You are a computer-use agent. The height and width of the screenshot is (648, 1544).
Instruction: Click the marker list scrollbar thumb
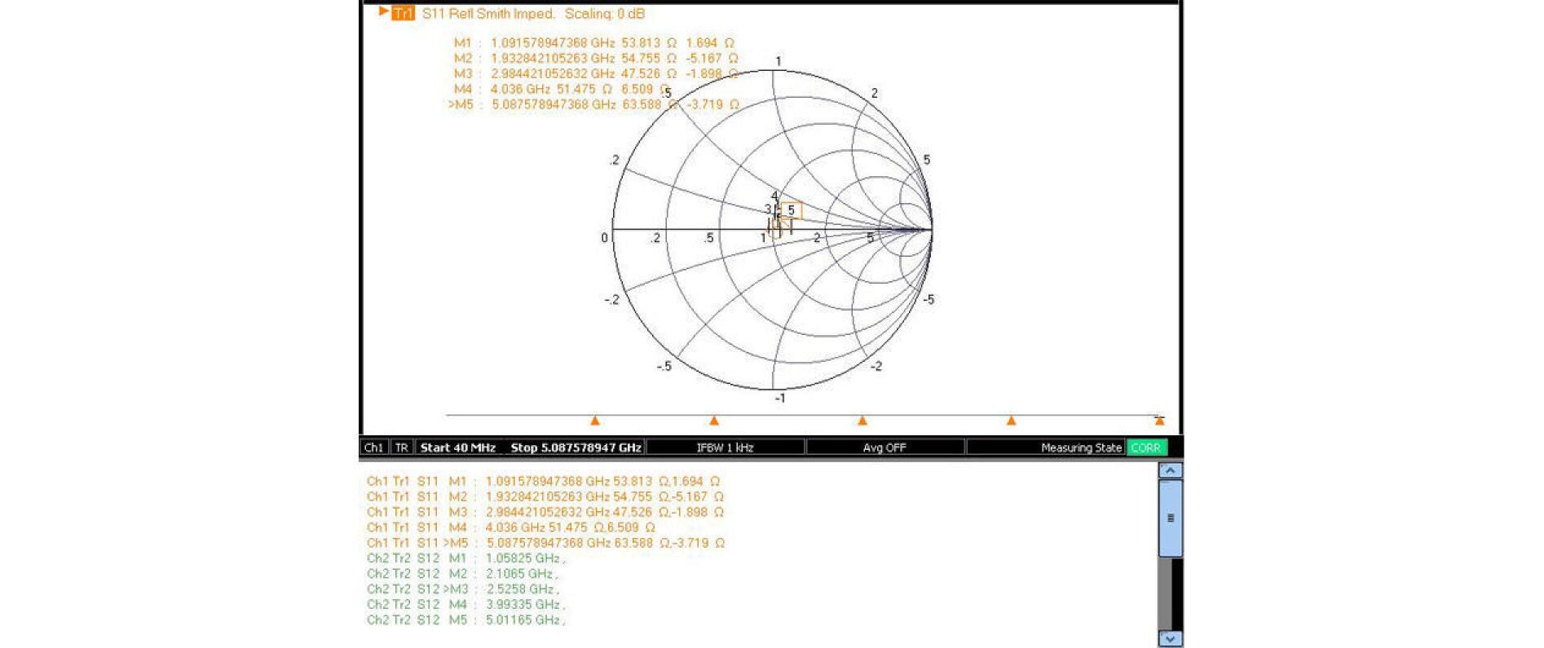tap(1171, 518)
